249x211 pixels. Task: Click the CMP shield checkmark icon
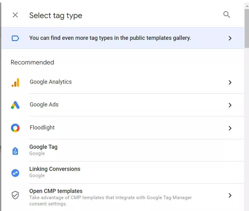[x=15, y=195]
